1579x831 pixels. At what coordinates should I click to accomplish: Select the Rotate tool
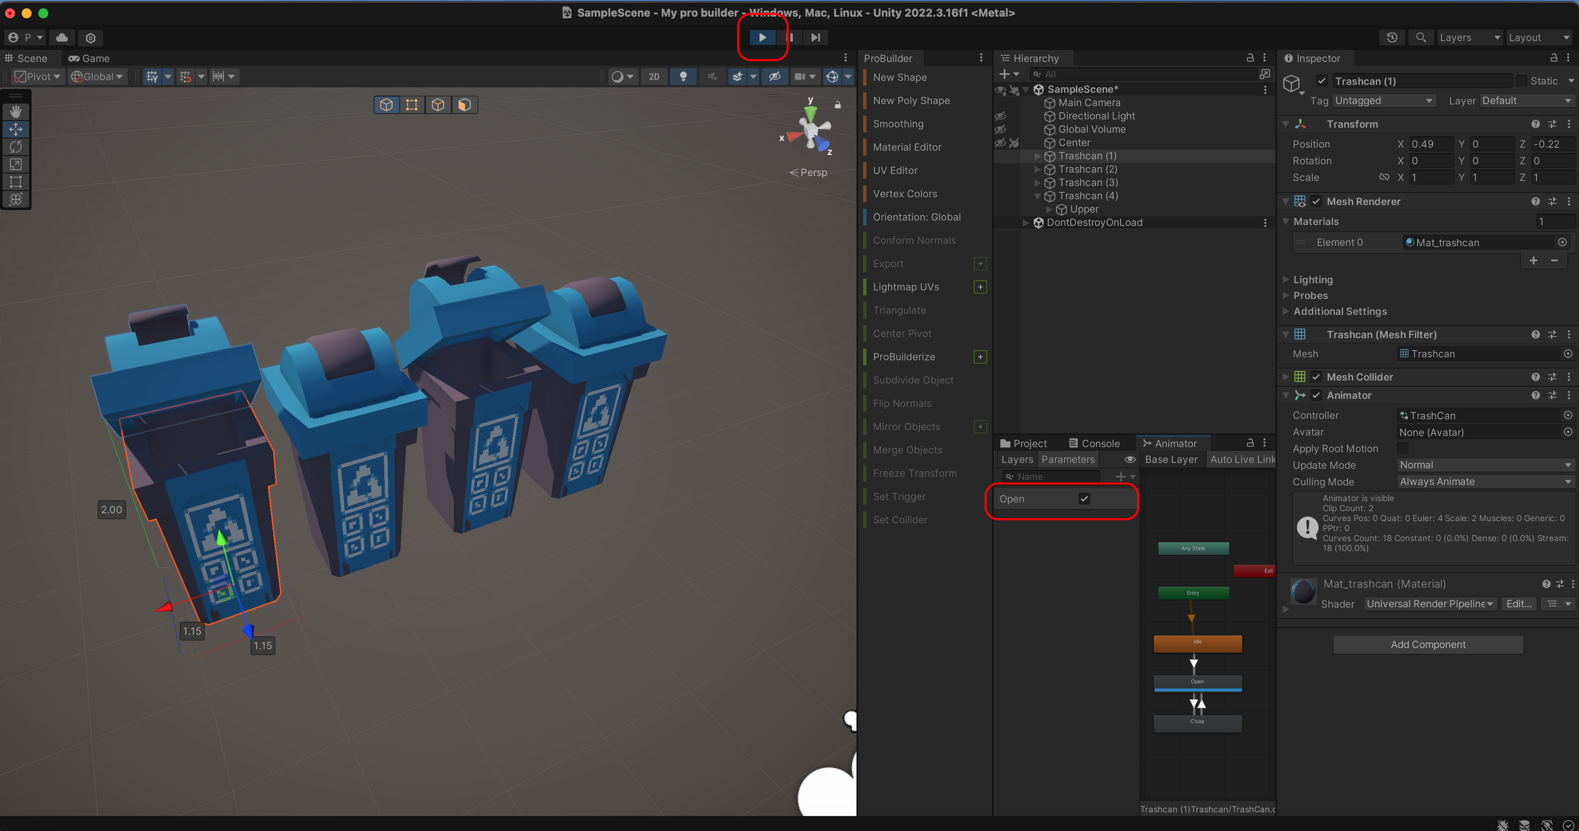pos(16,147)
